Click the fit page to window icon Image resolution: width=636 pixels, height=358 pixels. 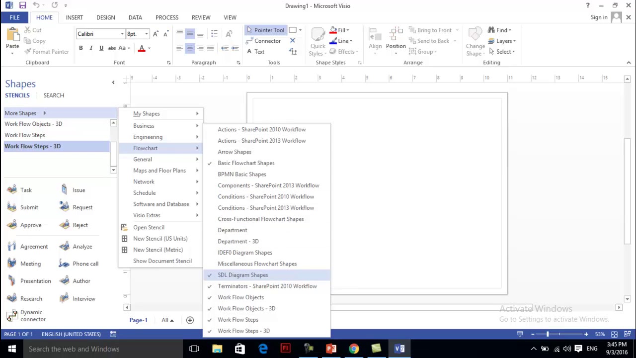pos(615,334)
